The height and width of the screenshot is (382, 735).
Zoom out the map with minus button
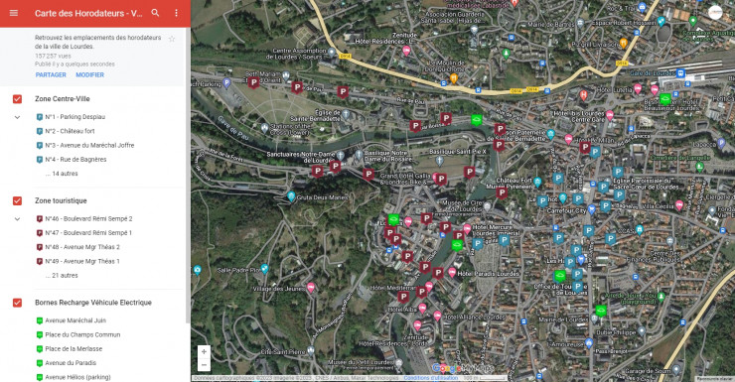click(x=204, y=365)
